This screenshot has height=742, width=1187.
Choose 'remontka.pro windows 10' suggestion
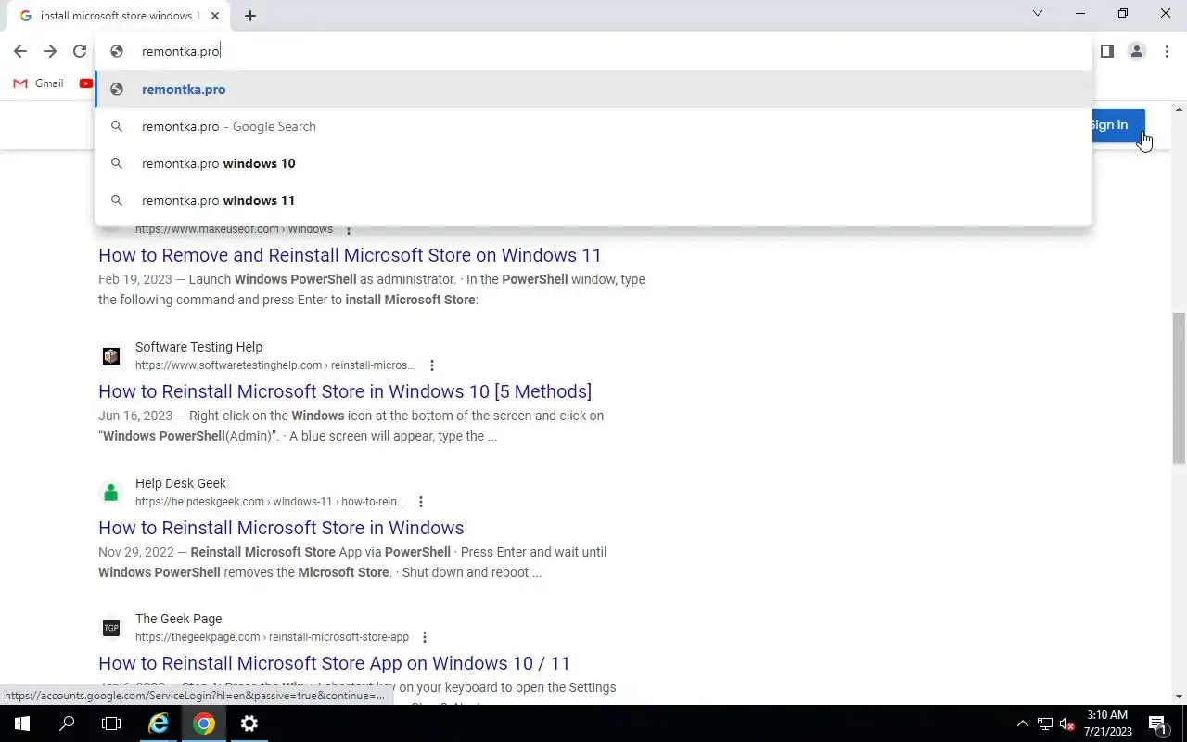click(x=593, y=163)
